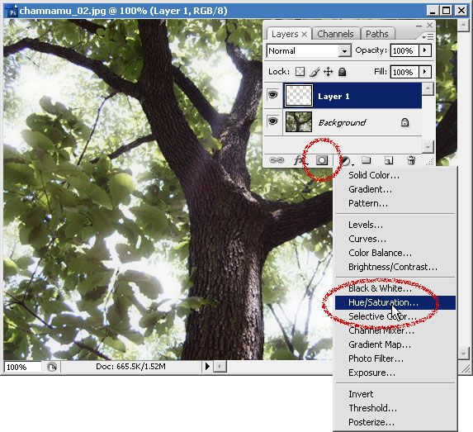
Task: Select the Background layer thumbnail
Action: pyautogui.click(x=299, y=121)
